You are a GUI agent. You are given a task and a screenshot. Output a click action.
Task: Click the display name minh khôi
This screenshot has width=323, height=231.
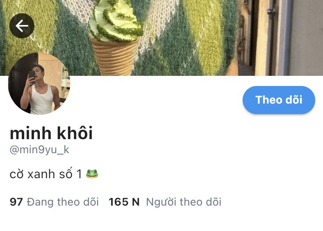tap(51, 133)
